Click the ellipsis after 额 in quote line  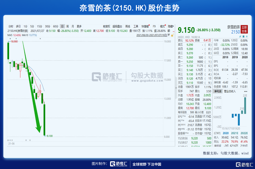(x=173, y=31)
